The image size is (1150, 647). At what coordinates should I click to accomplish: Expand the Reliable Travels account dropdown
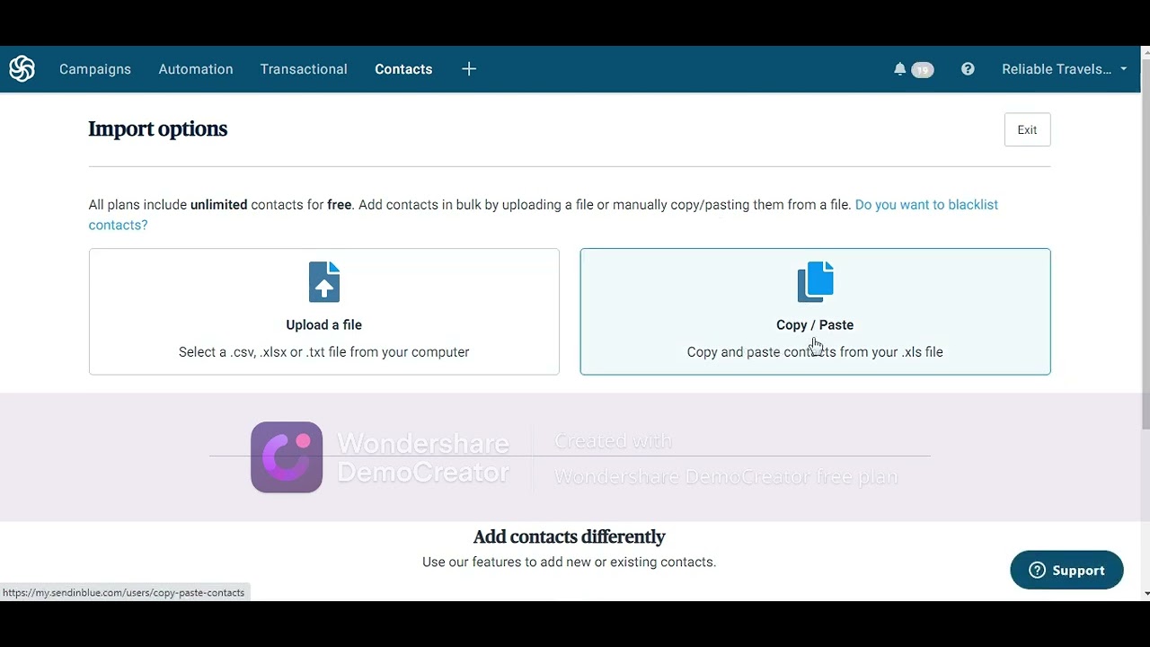click(1065, 69)
